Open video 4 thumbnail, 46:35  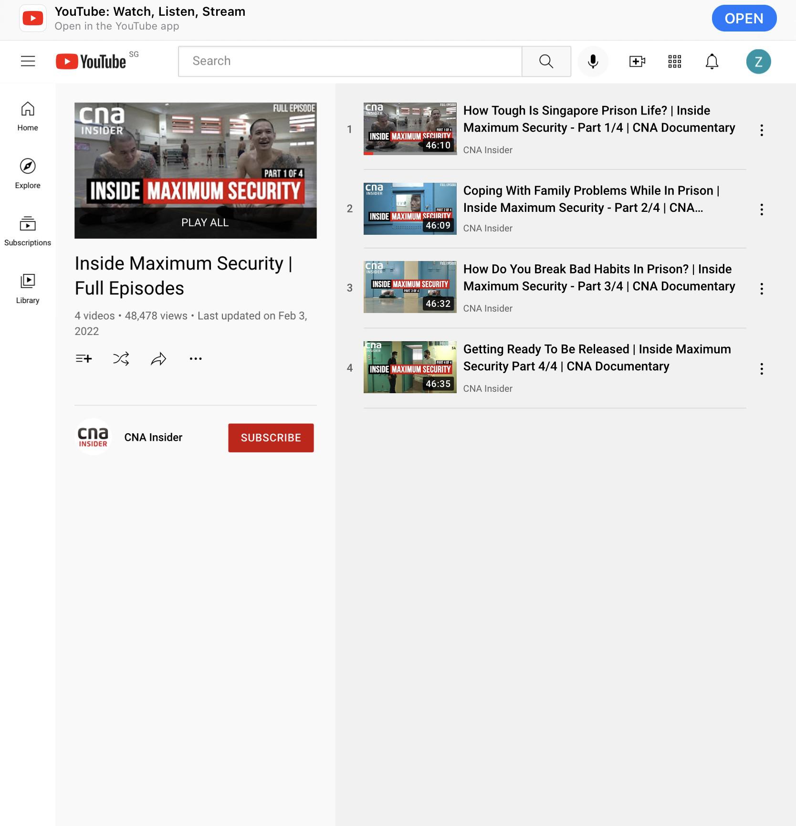[x=410, y=367]
